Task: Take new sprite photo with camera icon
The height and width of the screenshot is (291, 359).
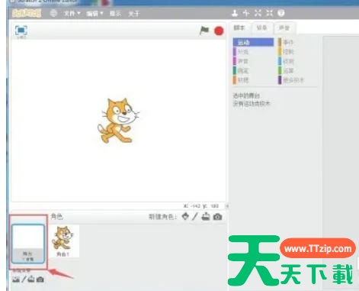Action: 217,217
